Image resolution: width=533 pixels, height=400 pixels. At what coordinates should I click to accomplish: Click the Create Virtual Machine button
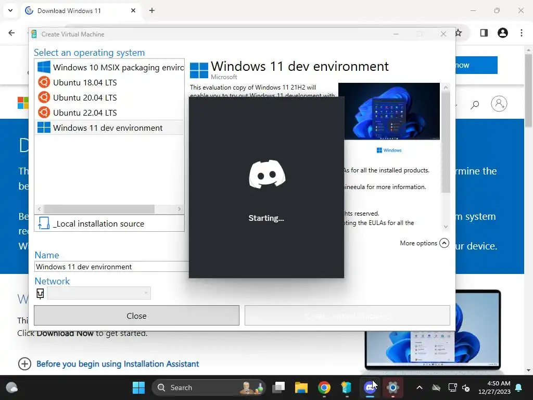tap(347, 316)
